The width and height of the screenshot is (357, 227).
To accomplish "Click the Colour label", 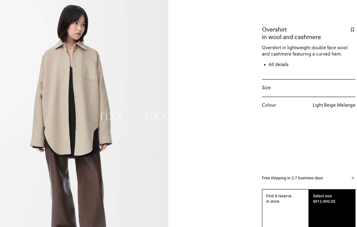I will [x=269, y=105].
